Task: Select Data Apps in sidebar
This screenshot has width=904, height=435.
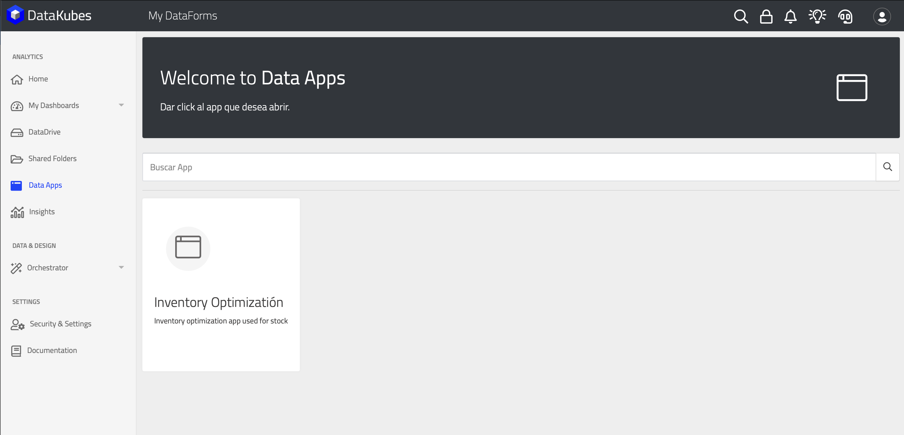Action: click(x=45, y=185)
